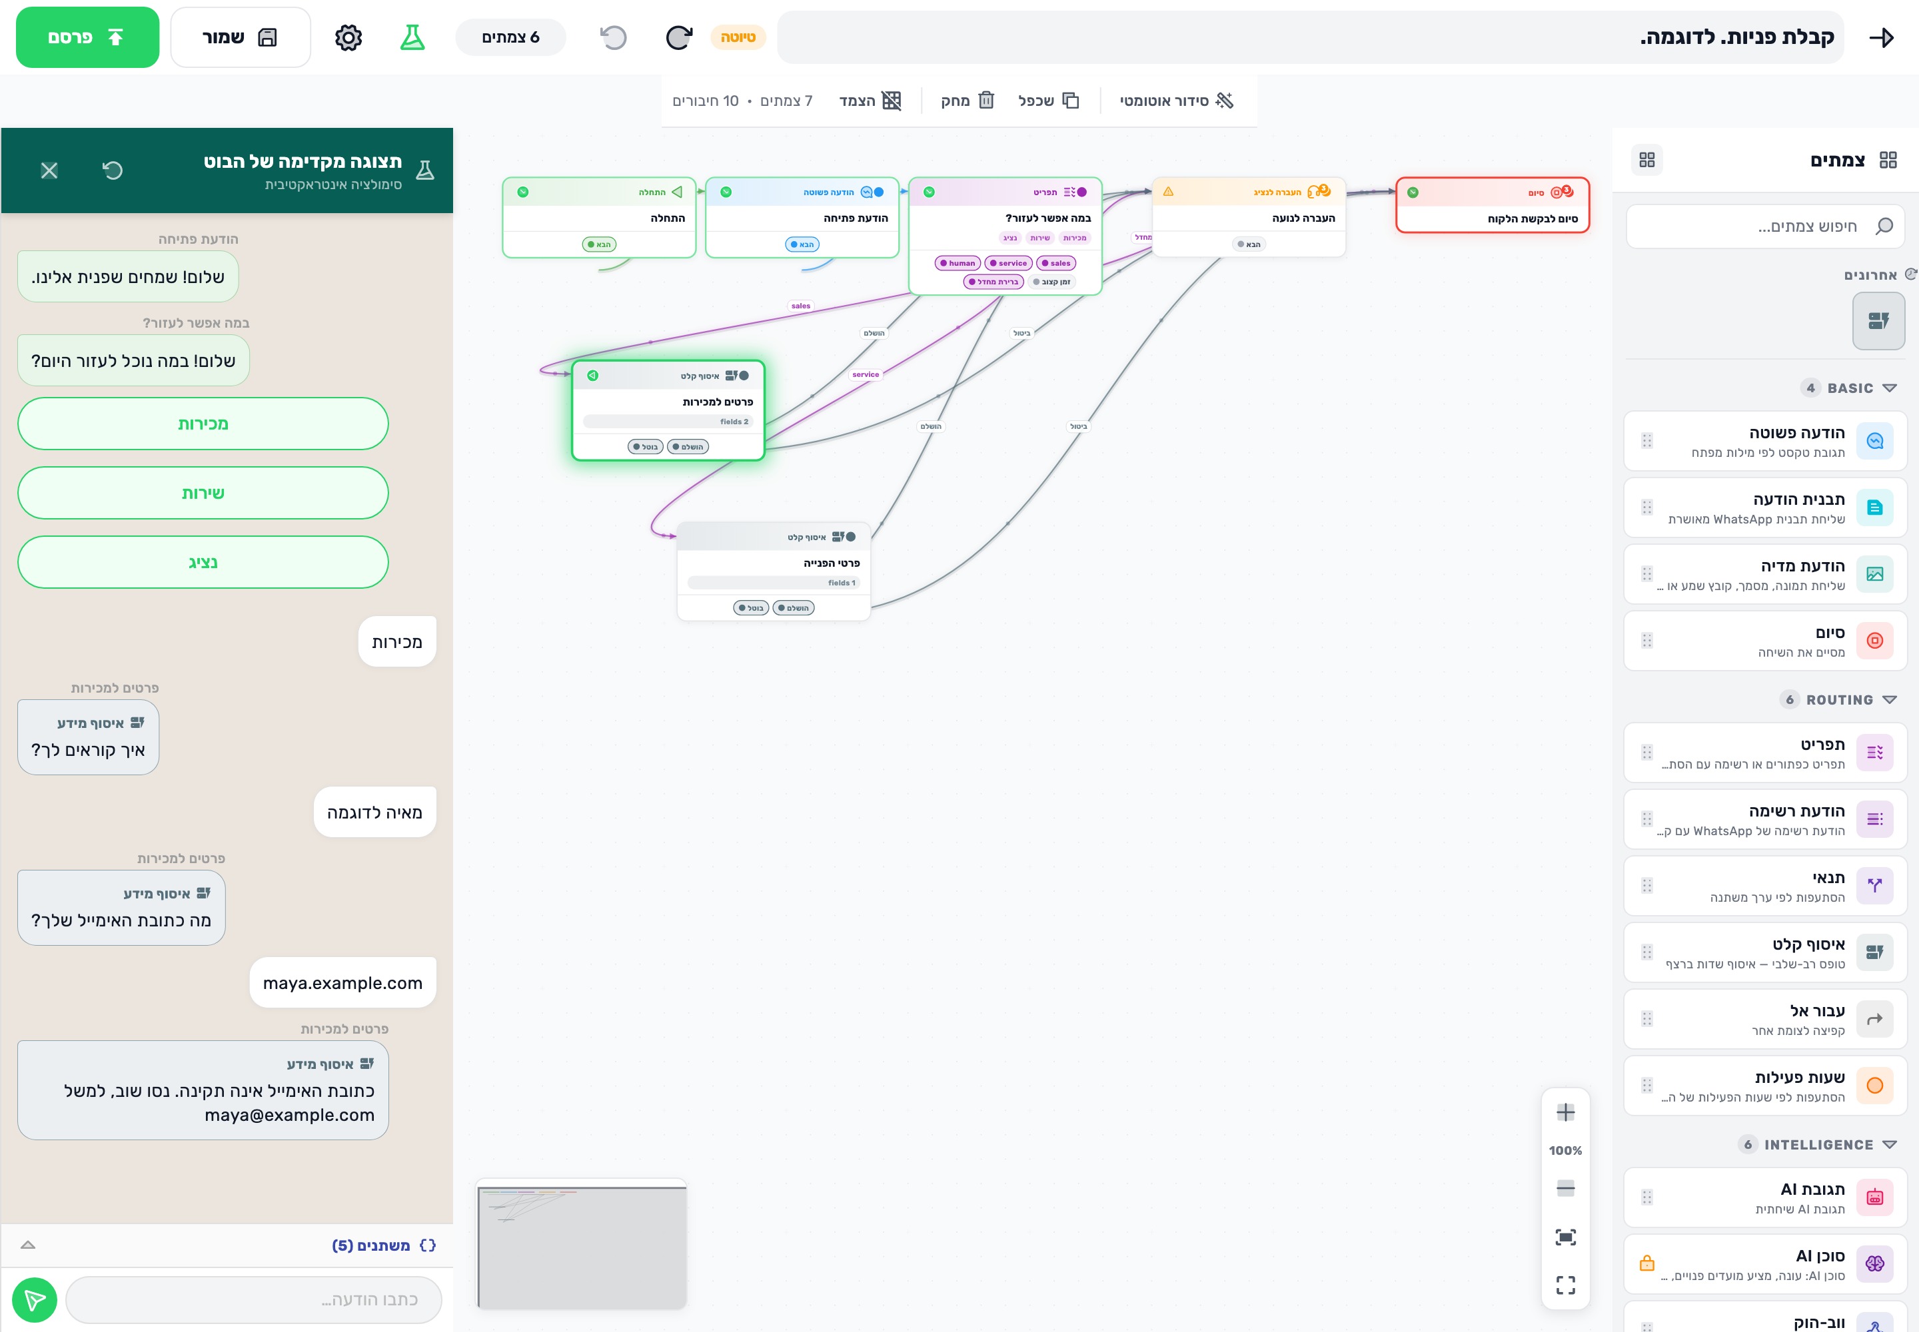
Task: Select the עבור אל jump node
Action: coord(1765,1019)
